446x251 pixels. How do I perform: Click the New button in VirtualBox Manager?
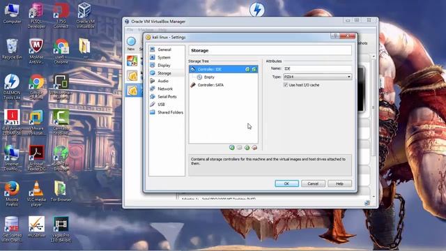pos(131,44)
